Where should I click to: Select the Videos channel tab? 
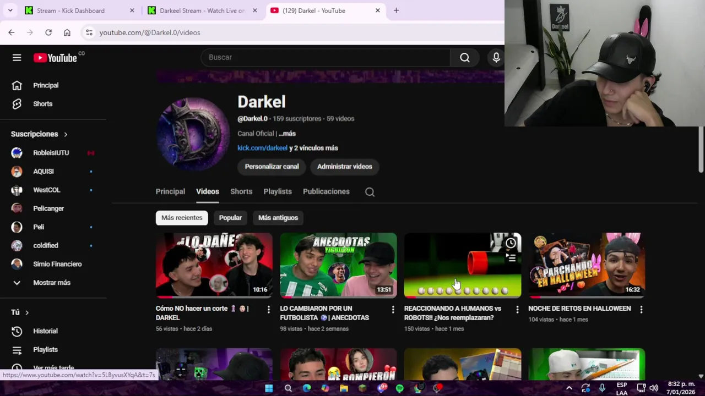[x=208, y=191]
